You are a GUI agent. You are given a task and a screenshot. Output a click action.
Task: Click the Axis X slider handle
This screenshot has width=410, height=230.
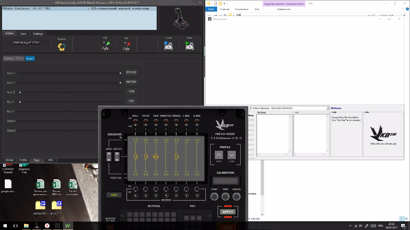(120, 73)
